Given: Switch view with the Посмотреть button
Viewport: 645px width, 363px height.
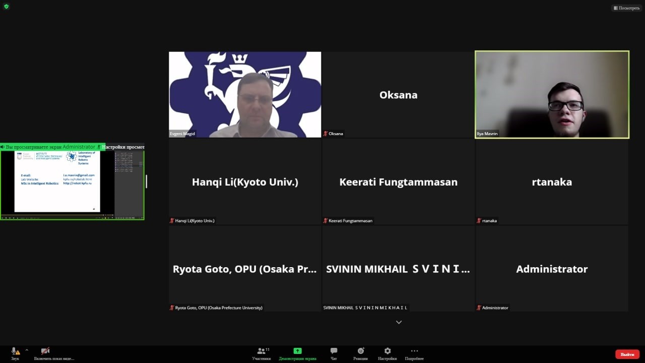Looking at the screenshot, I should pyautogui.click(x=627, y=8).
